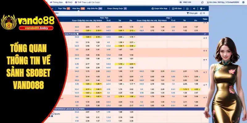Viewport: 247px width, 123px height.
Task: Click the vando88.baby address badge
Action: [36, 28]
